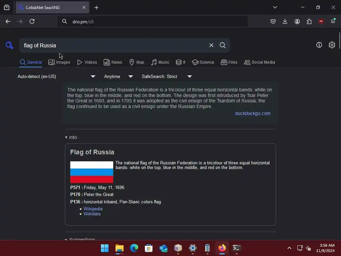The height and width of the screenshot is (256, 341).
Task: Click the page vertical scrollbar
Action: 339,40
